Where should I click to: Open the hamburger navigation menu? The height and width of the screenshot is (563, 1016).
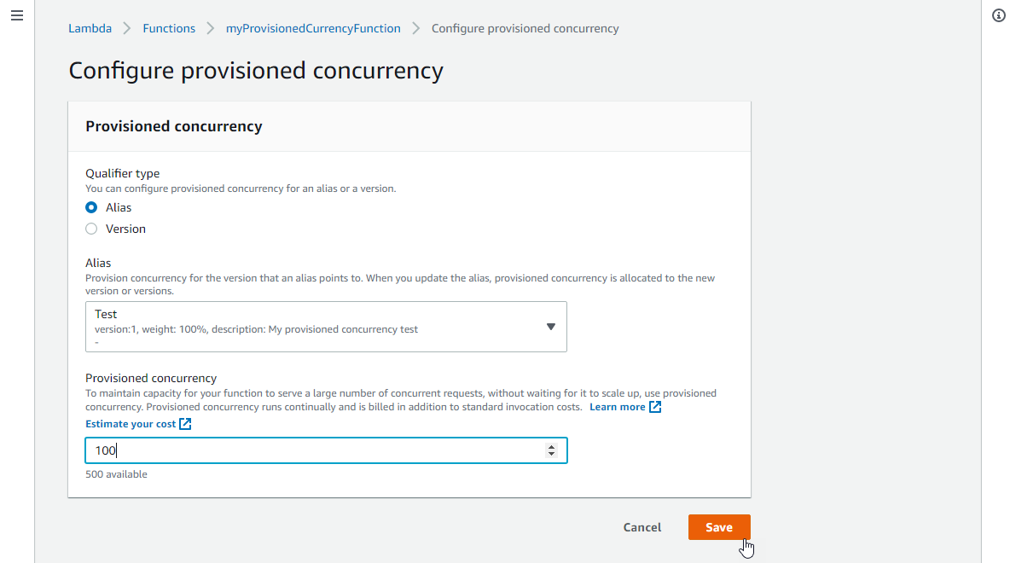coord(17,15)
